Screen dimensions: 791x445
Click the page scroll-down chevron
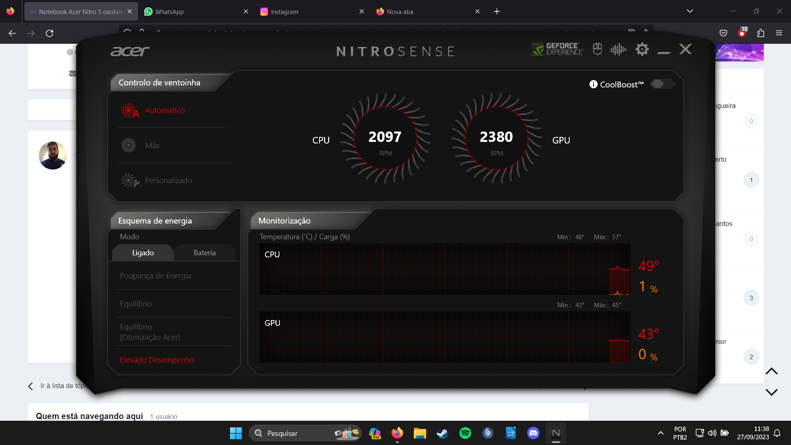tap(771, 392)
